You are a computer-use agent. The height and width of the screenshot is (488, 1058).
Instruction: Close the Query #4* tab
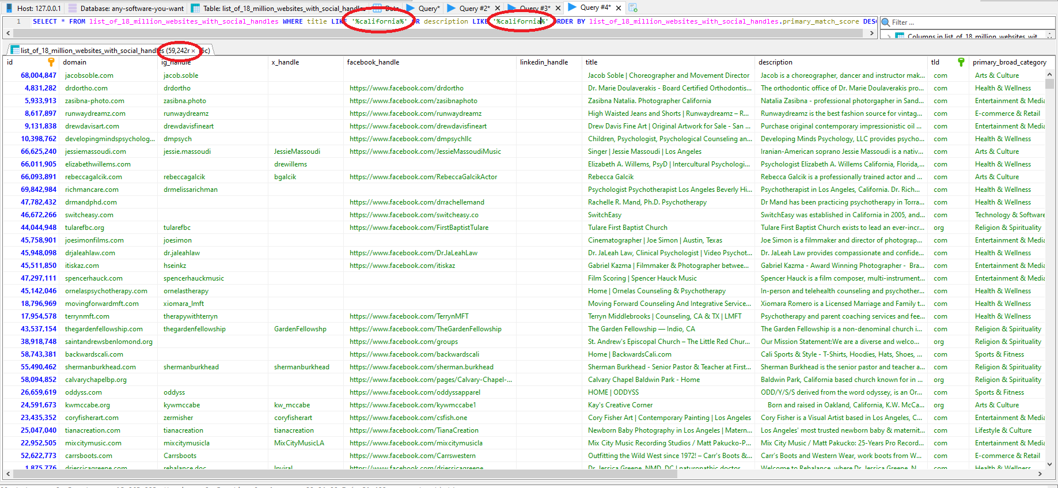coord(618,8)
